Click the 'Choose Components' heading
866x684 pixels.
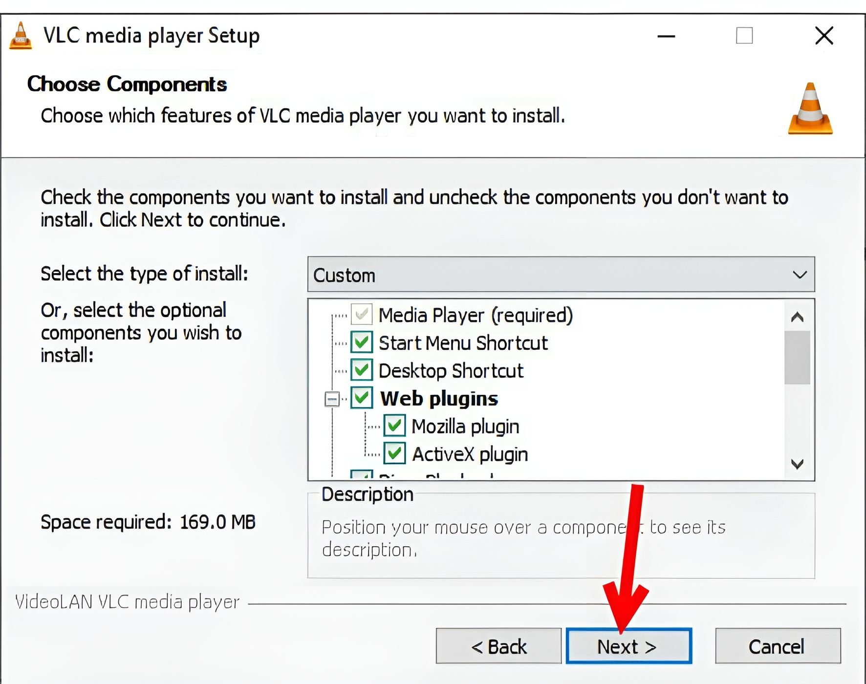[x=127, y=84]
